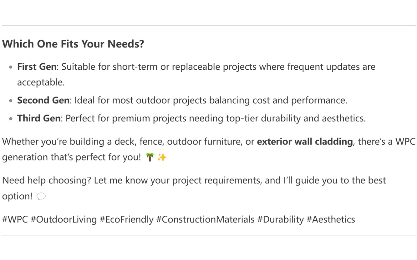This screenshot has height=260, width=417.
Task: Open the #WPC hashtag
Action: tap(15, 219)
